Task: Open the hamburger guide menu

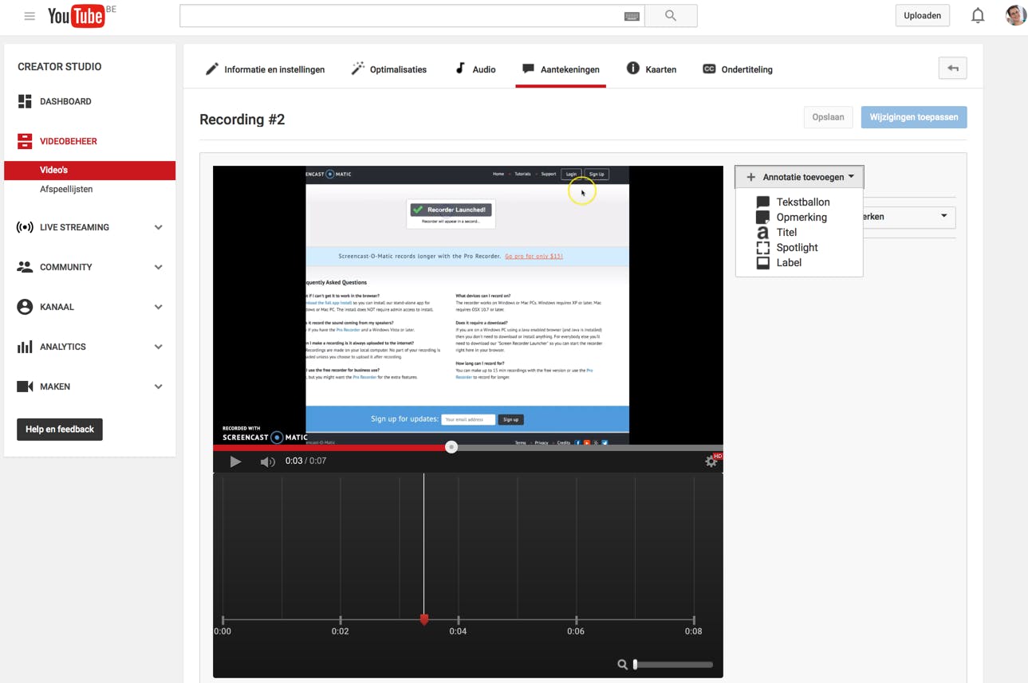Action: coord(30,16)
